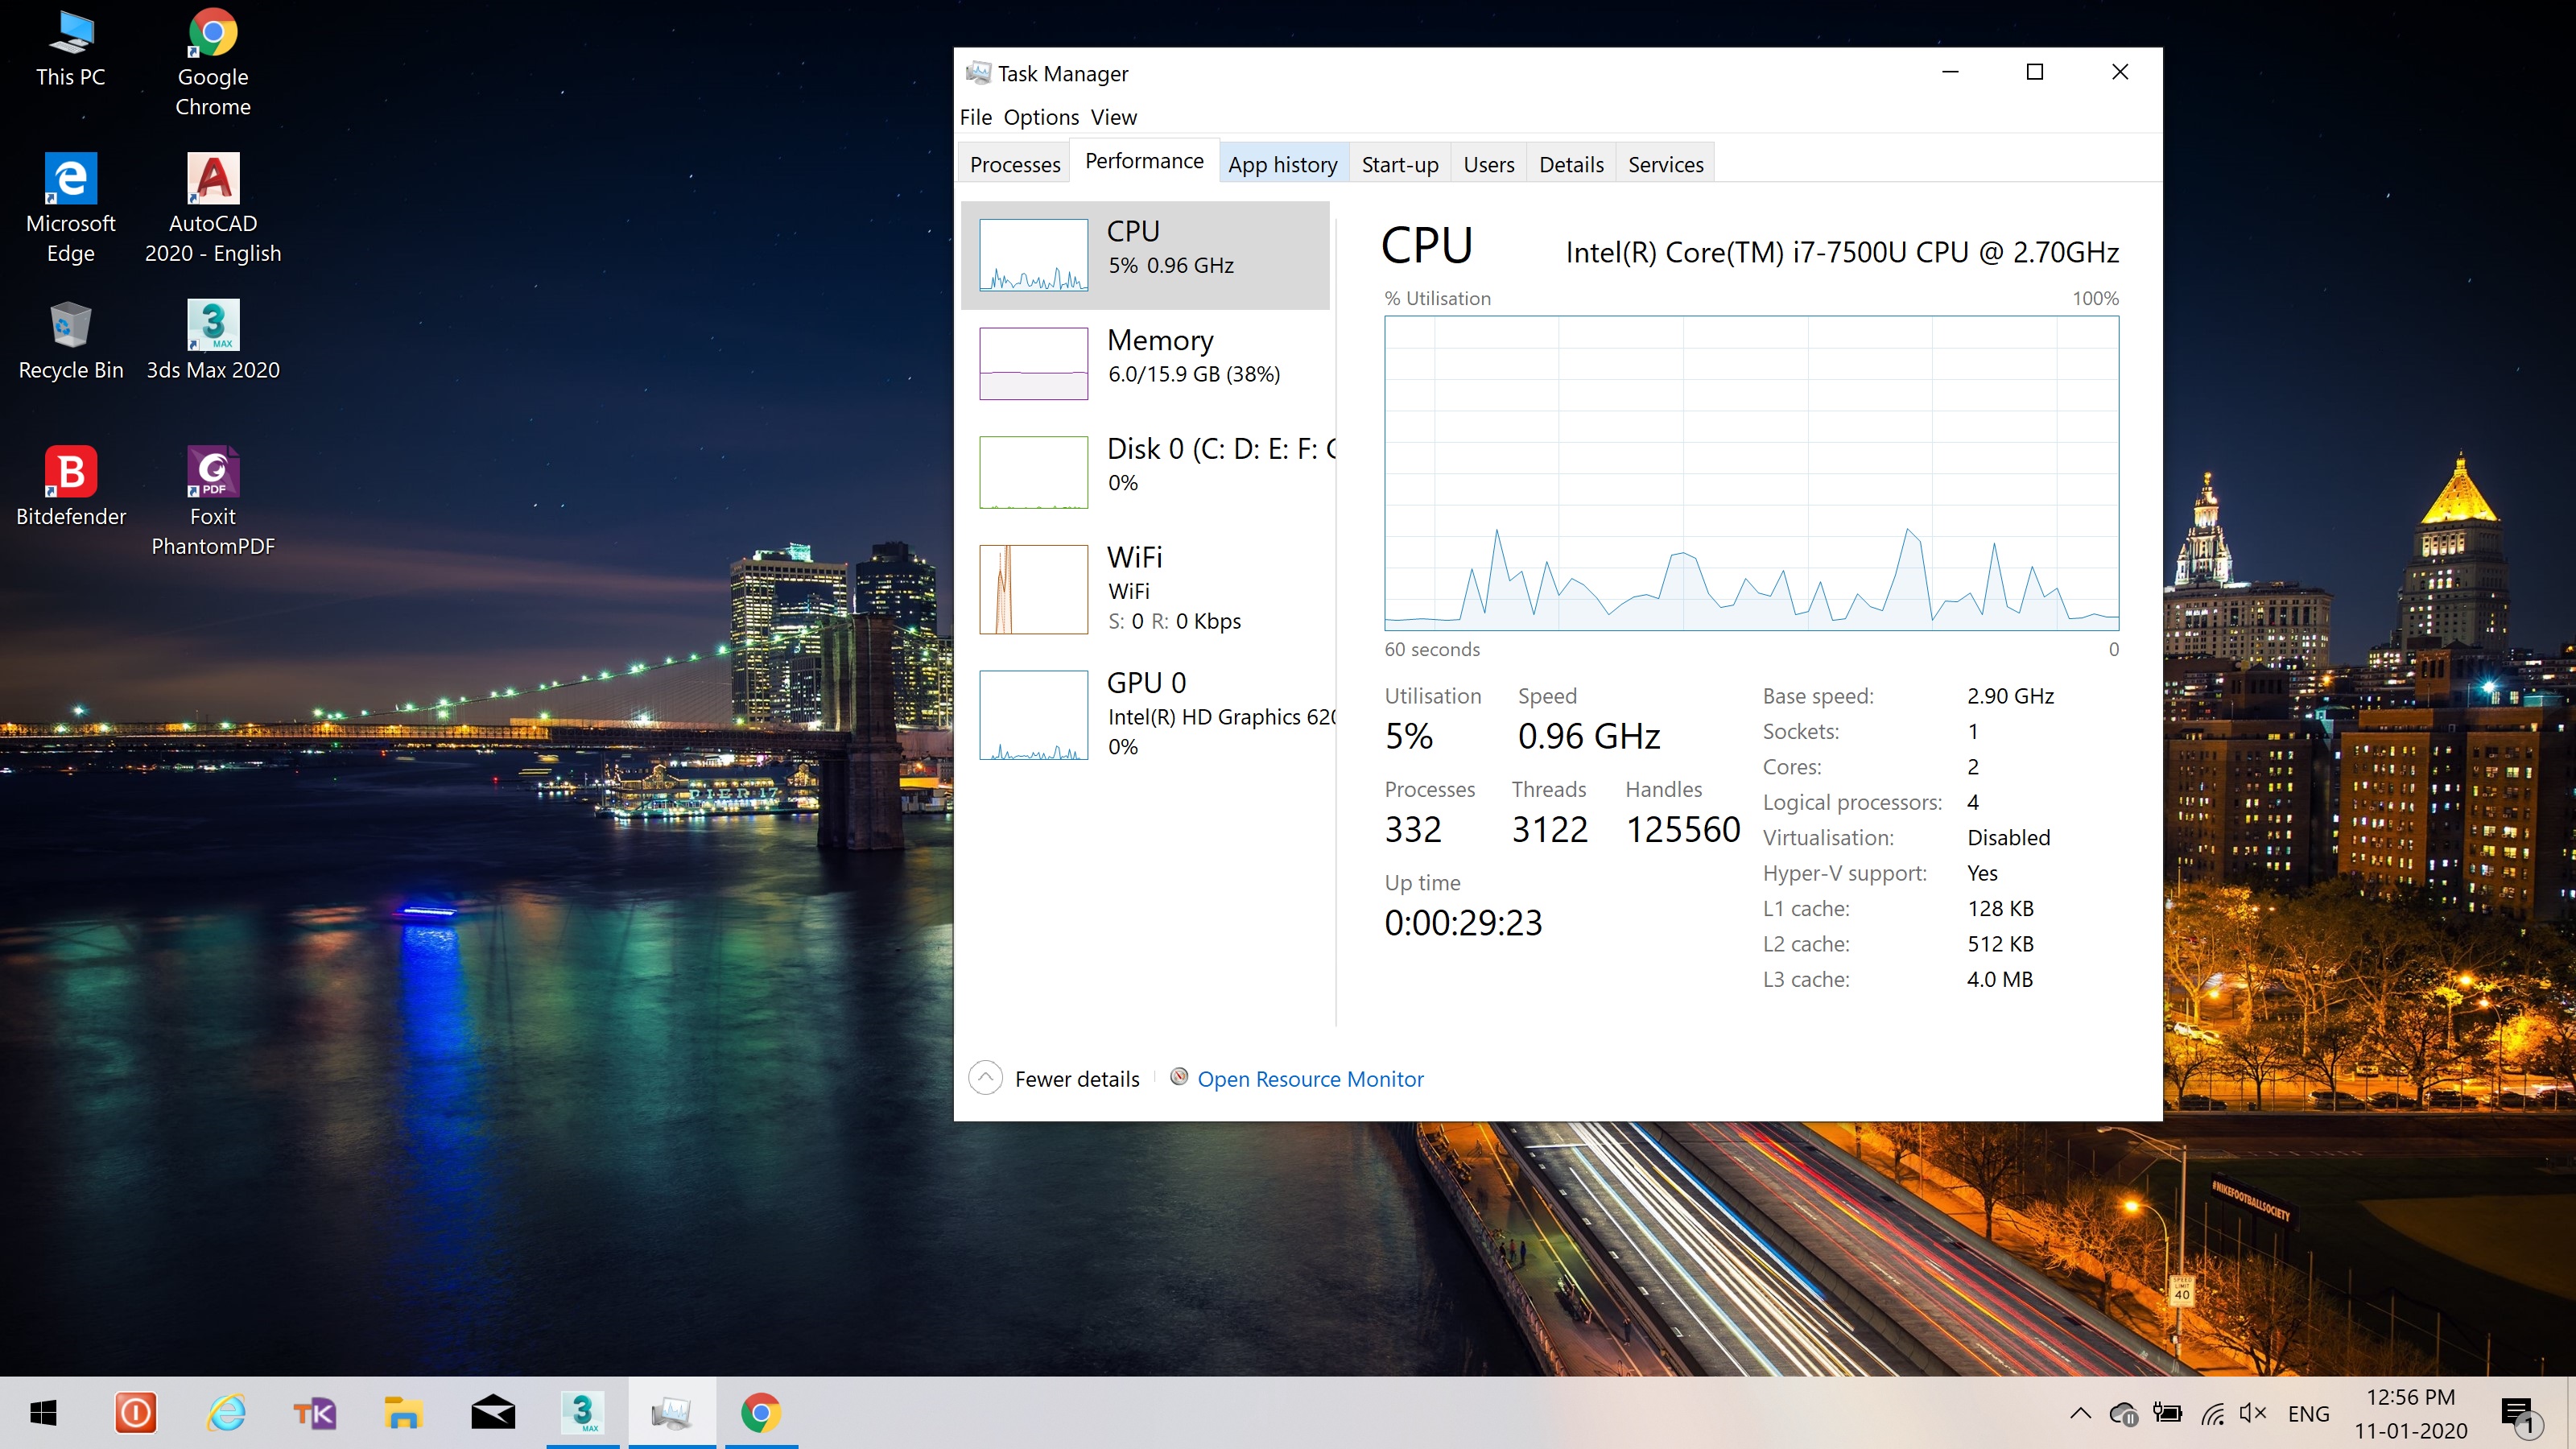The height and width of the screenshot is (1449, 2576).
Task: Click the 3ds Max taskbar icon
Action: (x=582, y=1413)
